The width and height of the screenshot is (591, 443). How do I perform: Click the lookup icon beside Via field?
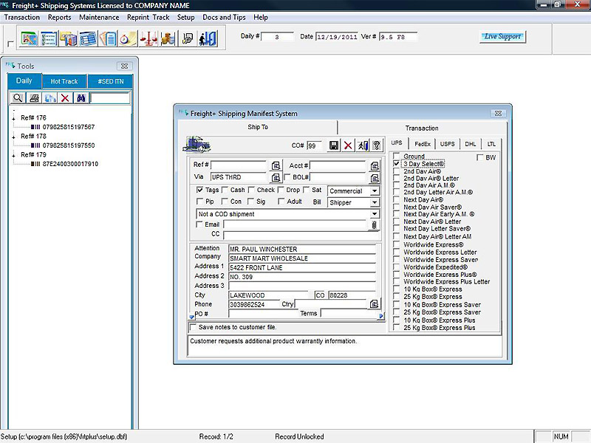276,177
